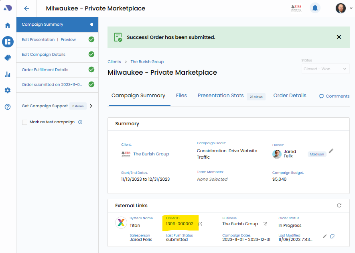Check the Mark as test campaign box
This screenshot has height=253, width=355.
tap(25, 122)
